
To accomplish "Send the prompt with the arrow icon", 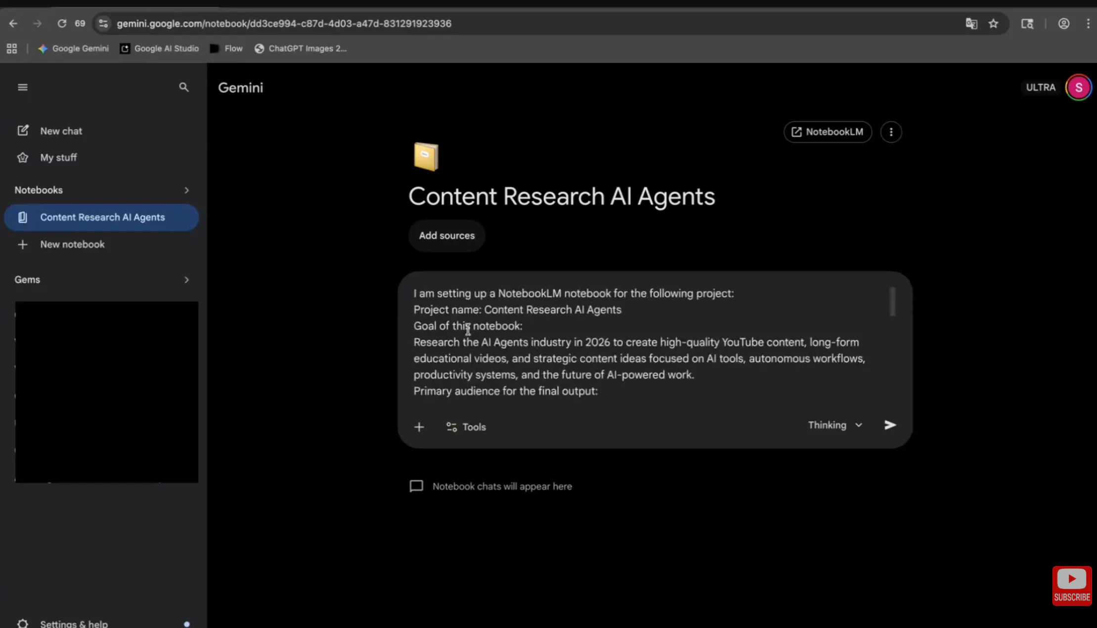I will tap(890, 425).
